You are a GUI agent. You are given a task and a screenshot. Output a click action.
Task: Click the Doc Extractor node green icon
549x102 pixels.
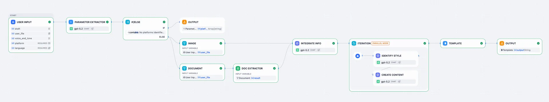tap(238, 68)
